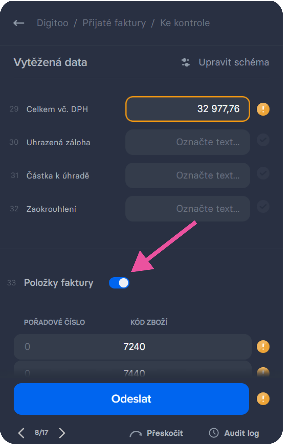Viewport: 283px width, 444px height.
Task: Click the Celkem vč. DPH value field
Action: [188, 109]
